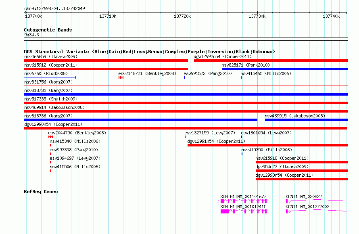Click the nsv466659 (Itsara2009) variant label
359x234 pixels.
(51, 56)
